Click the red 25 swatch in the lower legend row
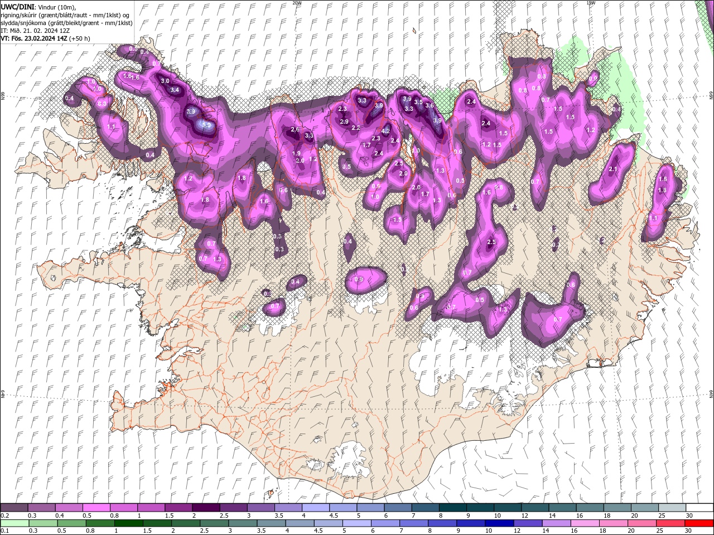 [670, 523]
